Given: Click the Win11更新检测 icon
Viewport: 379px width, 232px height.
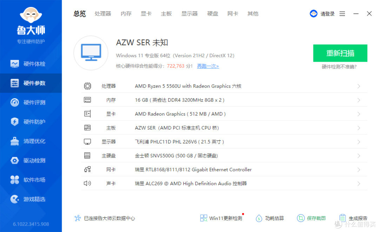Looking at the screenshot, I should click(204, 218).
